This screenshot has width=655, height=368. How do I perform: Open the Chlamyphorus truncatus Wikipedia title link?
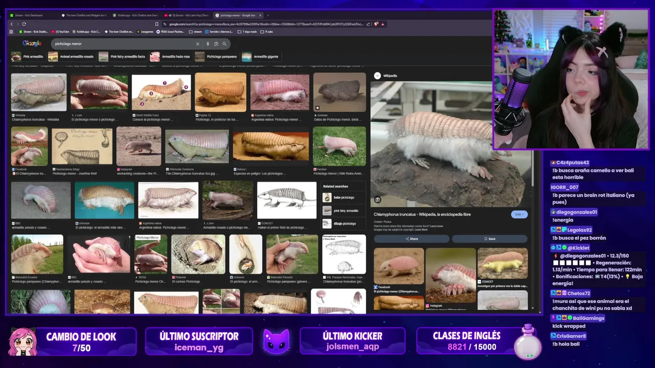point(422,214)
